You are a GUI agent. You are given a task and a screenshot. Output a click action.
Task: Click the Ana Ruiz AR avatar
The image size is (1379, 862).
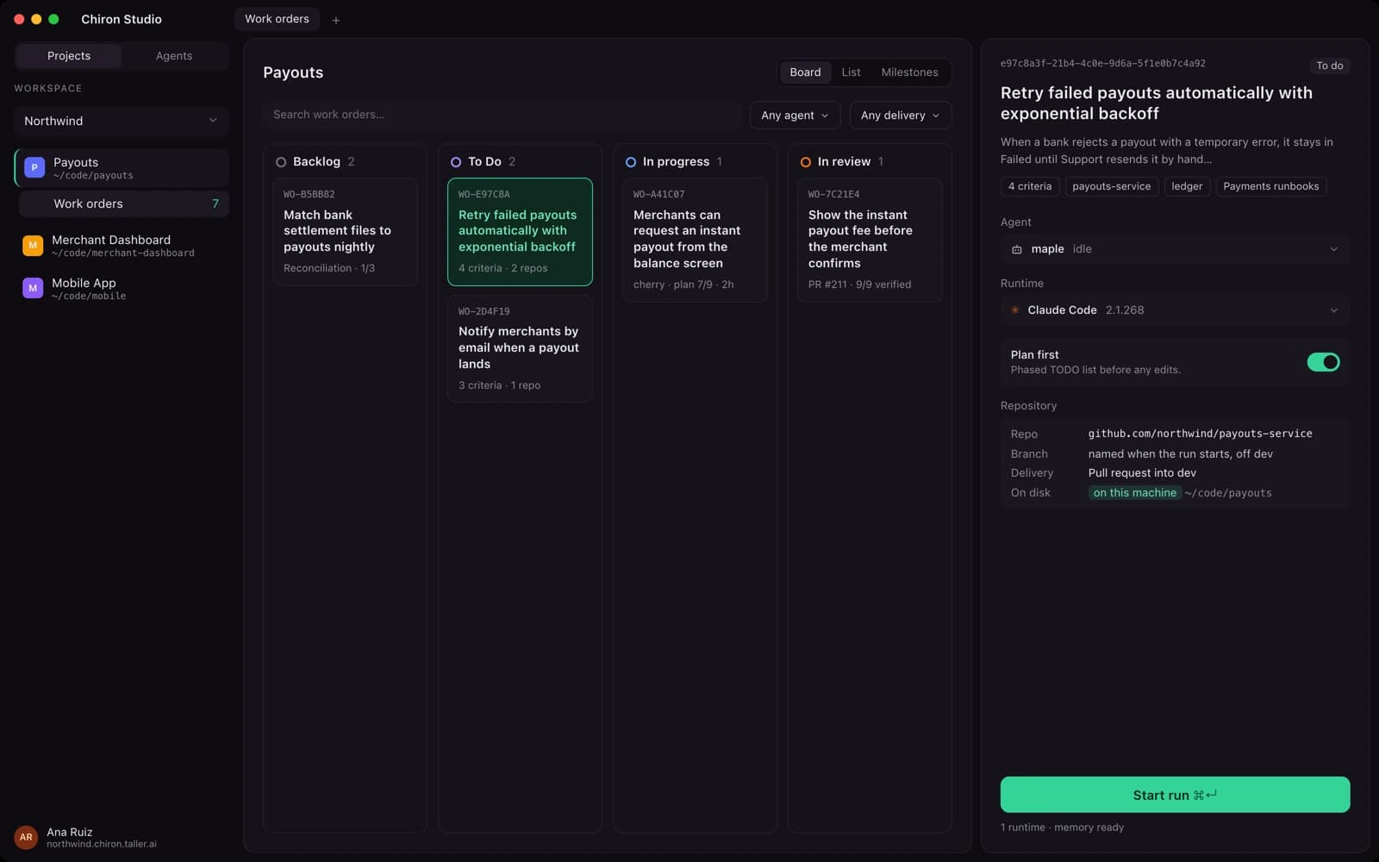point(26,837)
